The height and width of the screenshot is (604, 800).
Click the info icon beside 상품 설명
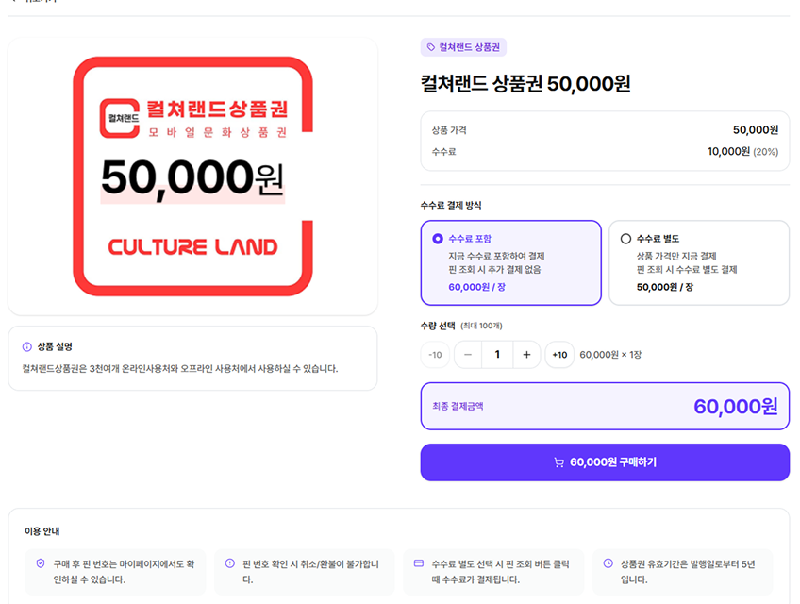point(26,347)
